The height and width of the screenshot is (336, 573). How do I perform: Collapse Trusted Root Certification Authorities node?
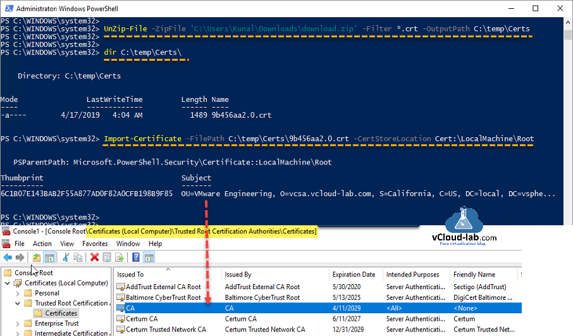(18, 303)
